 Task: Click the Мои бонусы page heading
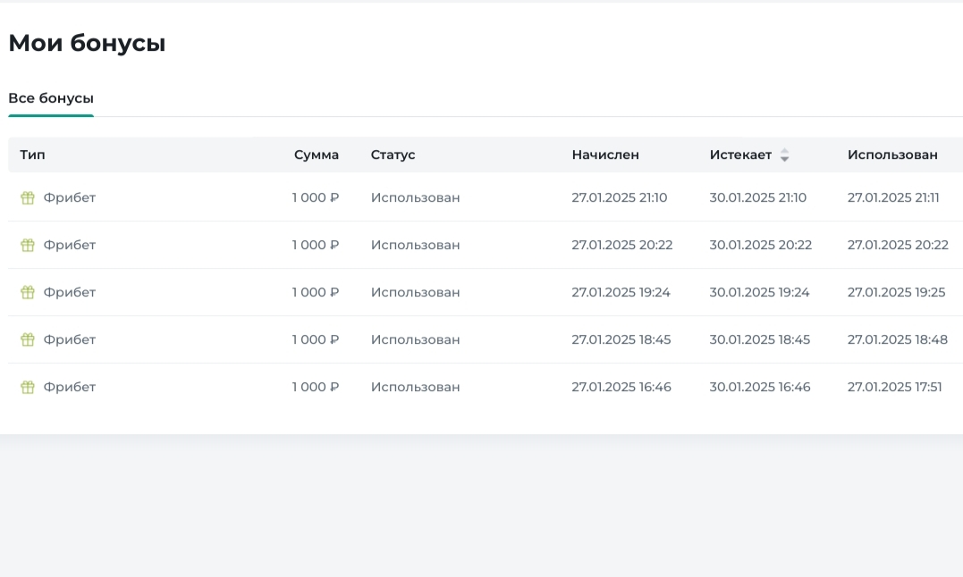point(87,43)
